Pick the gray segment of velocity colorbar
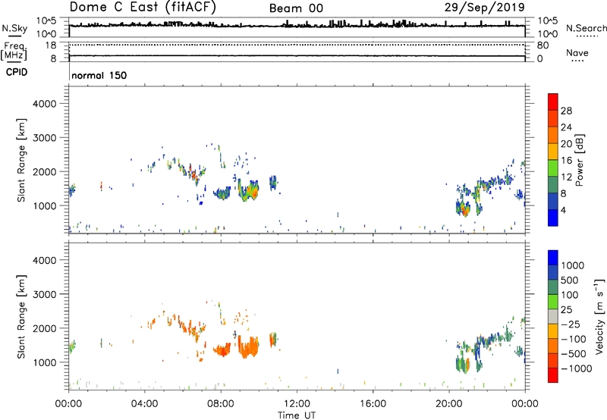The width and height of the screenshot is (607, 420). pos(553,316)
